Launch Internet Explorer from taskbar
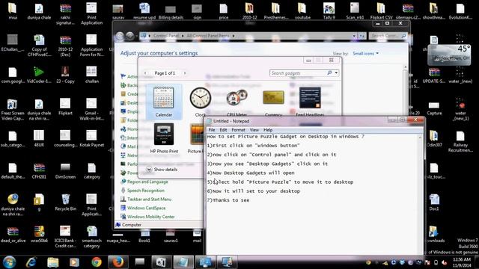This screenshot has width=479, height=269. point(31,262)
